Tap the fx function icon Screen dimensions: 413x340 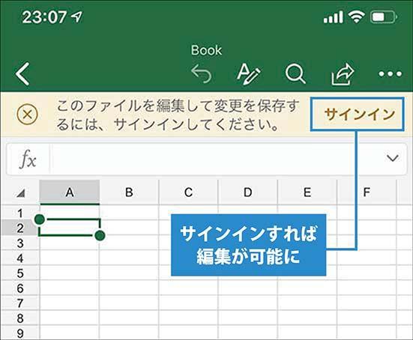pos(28,159)
